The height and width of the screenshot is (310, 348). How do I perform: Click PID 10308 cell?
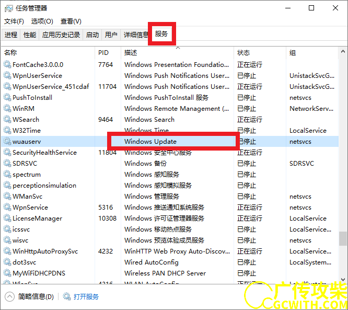[108, 219]
